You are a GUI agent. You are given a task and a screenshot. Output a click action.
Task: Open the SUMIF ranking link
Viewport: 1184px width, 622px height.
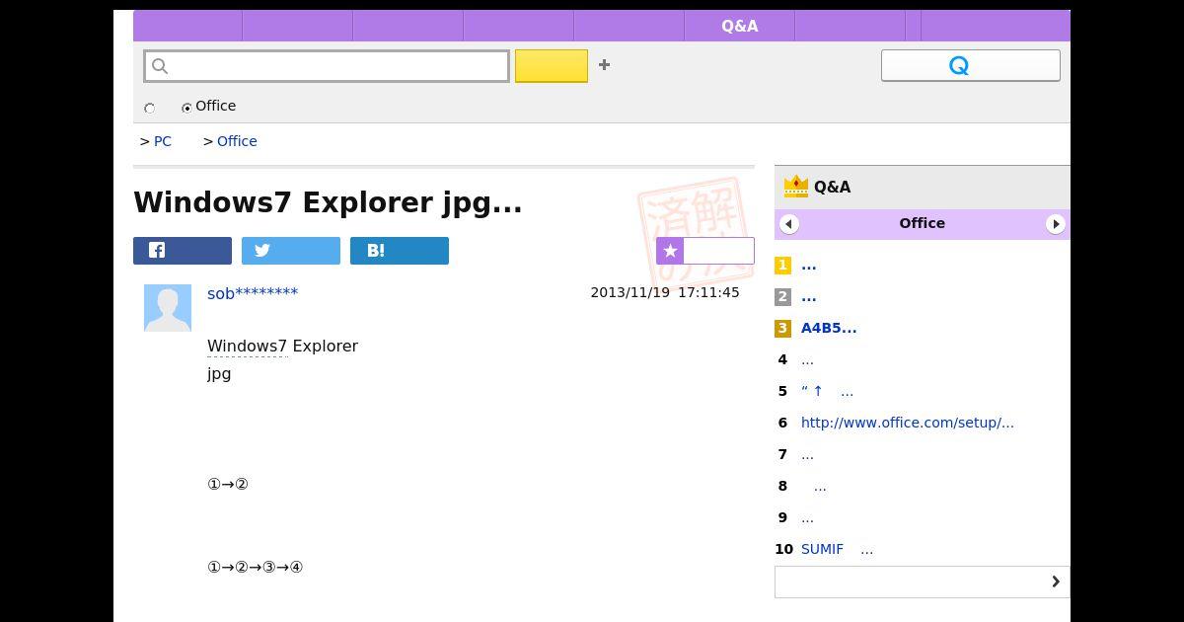pyautogui.click(x=837, y=550)
